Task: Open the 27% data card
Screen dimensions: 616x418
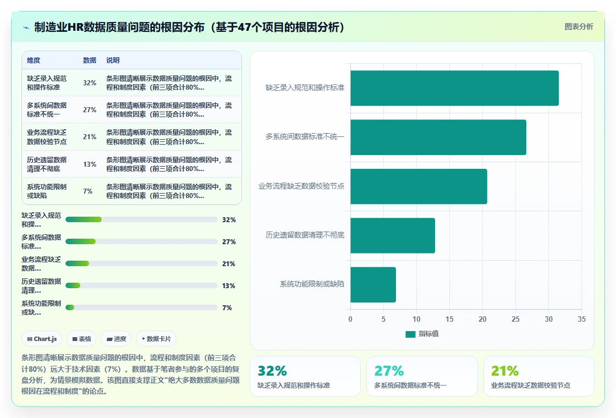Action: click(x=422, y=376)
